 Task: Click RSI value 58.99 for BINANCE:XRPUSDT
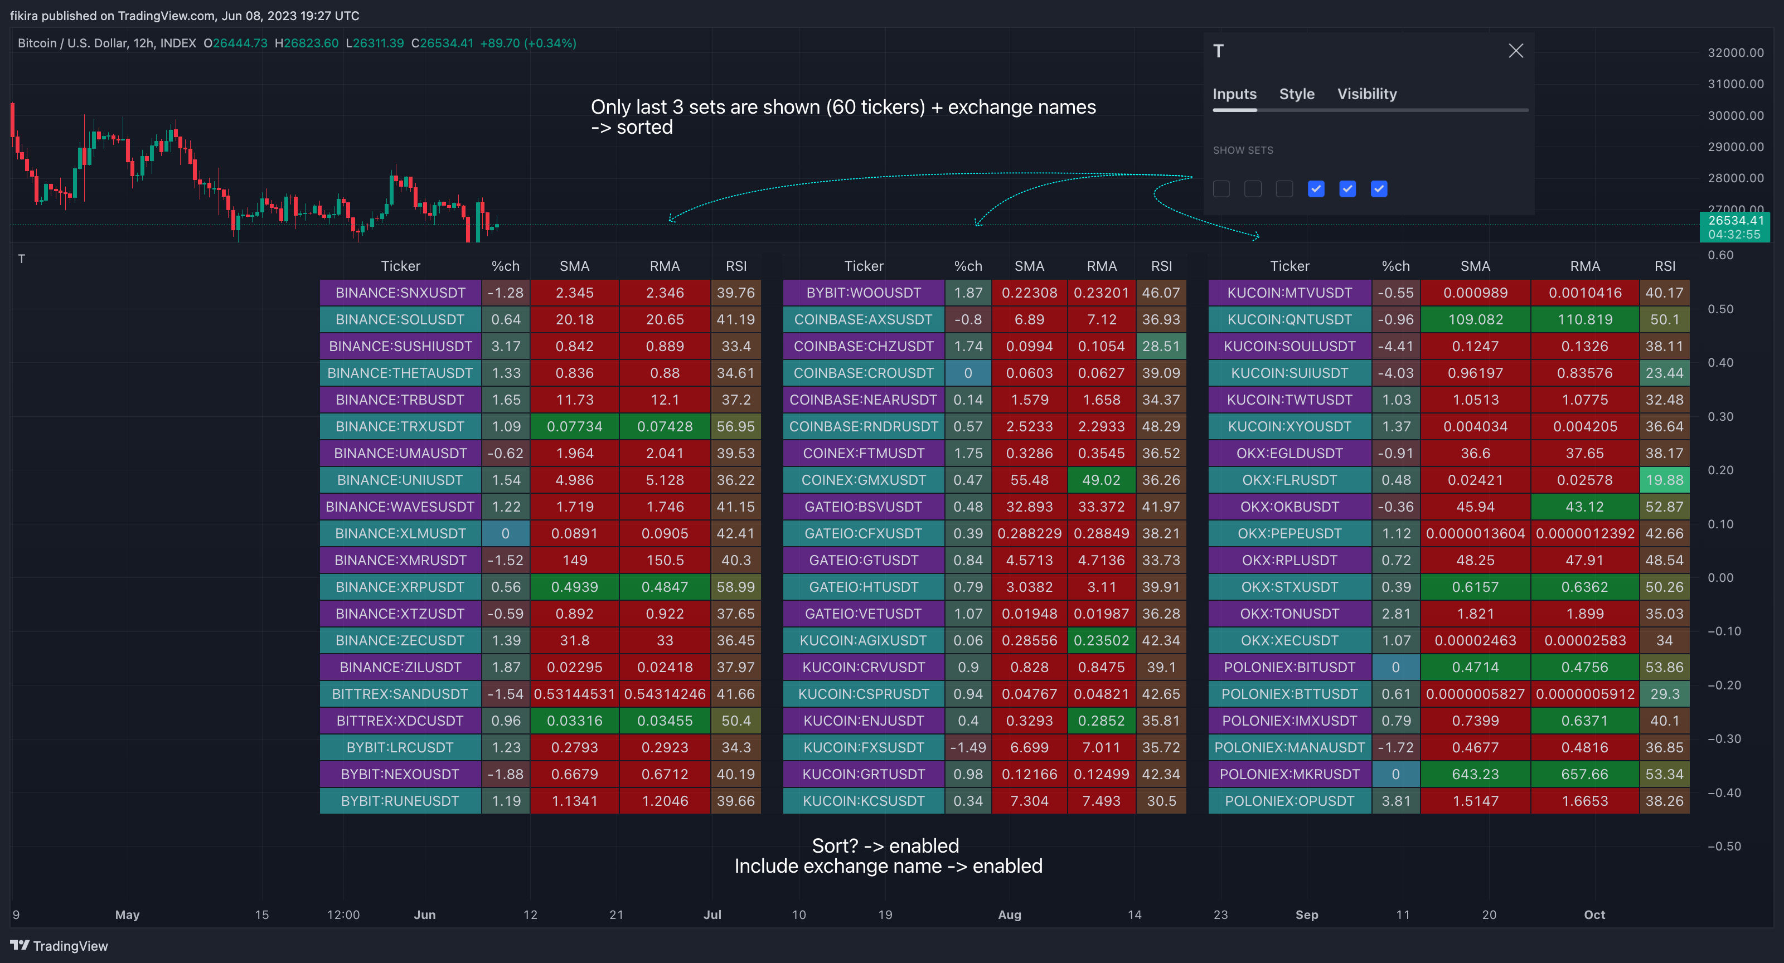735,587
